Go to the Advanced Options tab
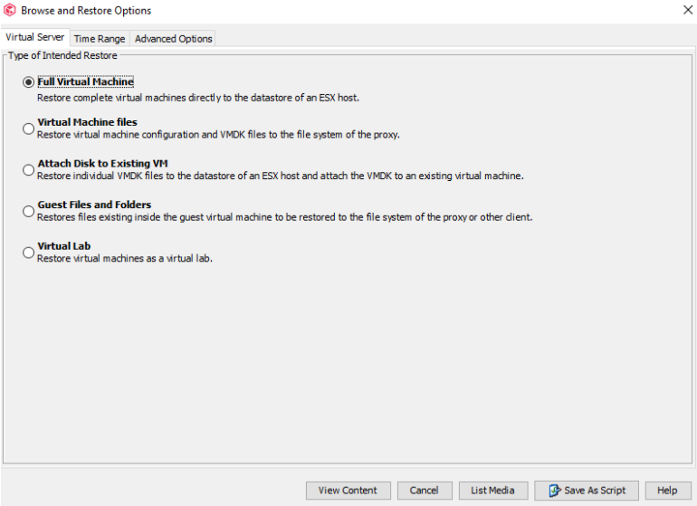This screenshot has height=506, width=697. point(174,39)
